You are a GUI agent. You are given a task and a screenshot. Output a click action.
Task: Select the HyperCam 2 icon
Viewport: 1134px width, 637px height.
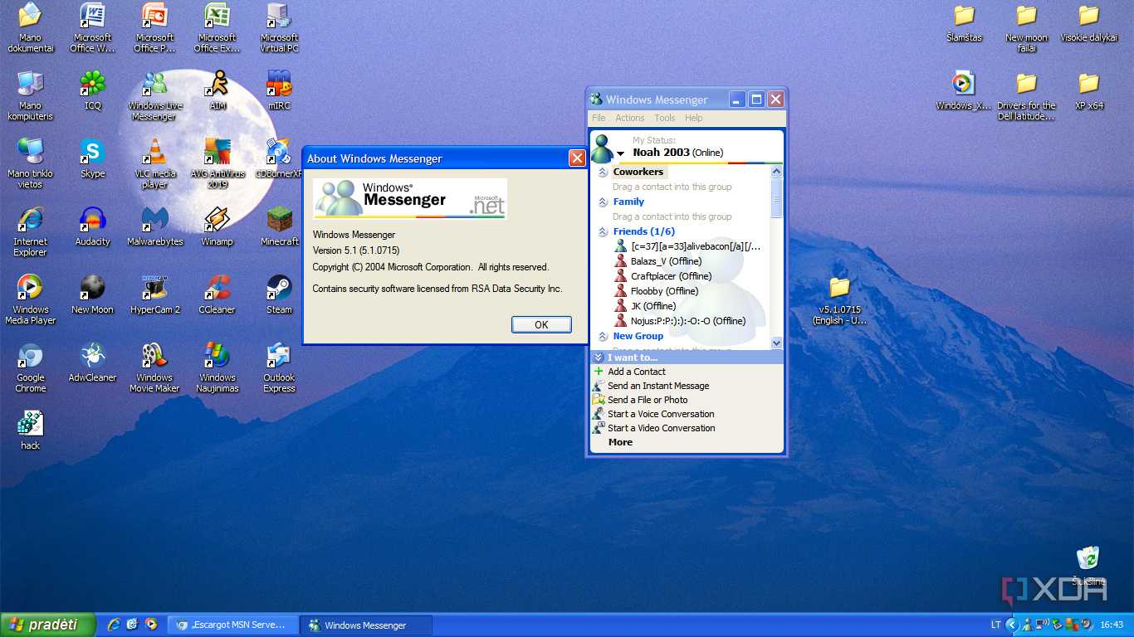[154, 294]
